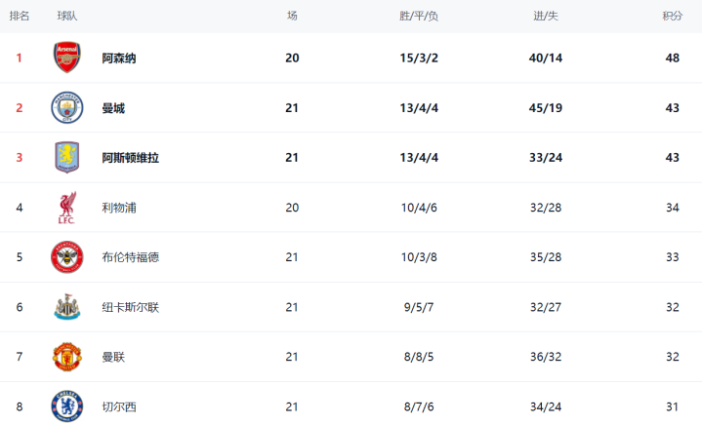The width and height of the screenshot is (702, 424).
Task: Open team link 曼城
Action: tap(113, 108)
